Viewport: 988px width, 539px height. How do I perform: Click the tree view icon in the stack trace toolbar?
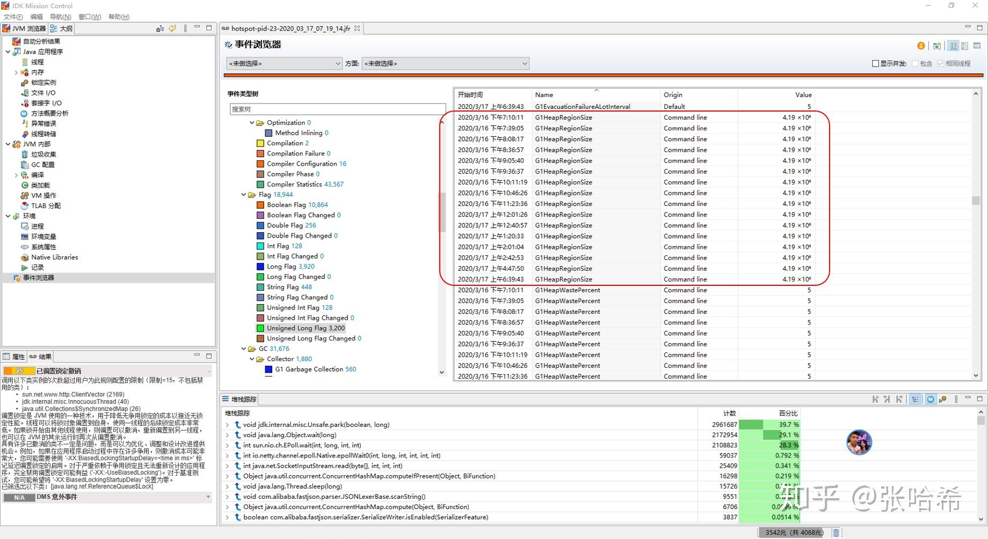(916, 399)
